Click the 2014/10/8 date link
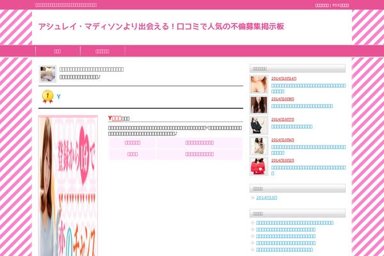This screenshot has width=384, height=256. point(283,99)
